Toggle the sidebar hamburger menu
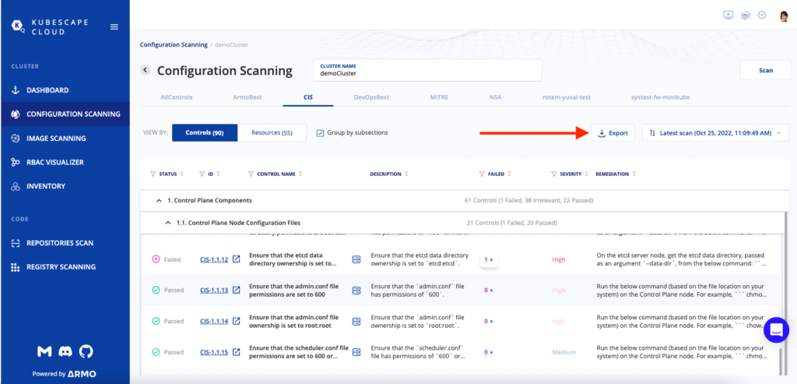This screenshot has width=797, height=384. [114, 27]
